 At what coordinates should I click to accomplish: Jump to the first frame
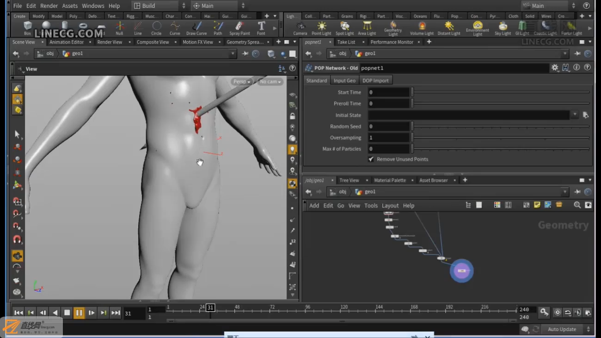tap(18, 313)
